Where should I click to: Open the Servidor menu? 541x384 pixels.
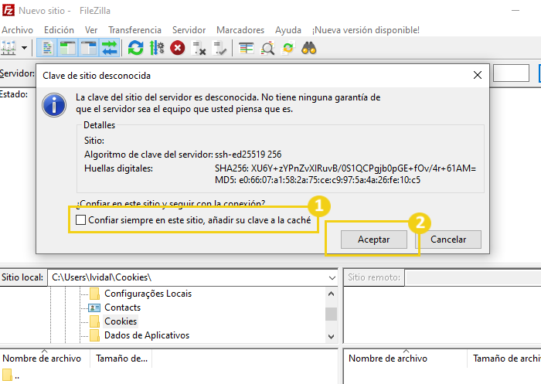[189, 30]
